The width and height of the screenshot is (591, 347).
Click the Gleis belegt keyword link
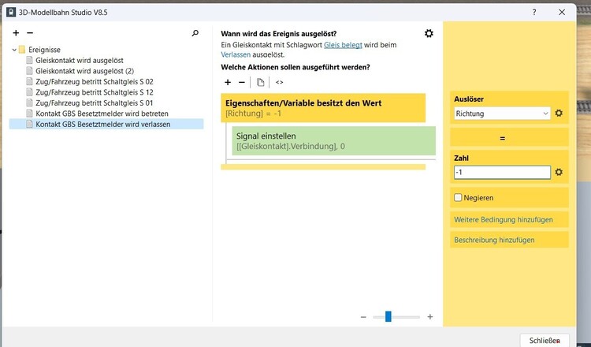coord(343,45)
